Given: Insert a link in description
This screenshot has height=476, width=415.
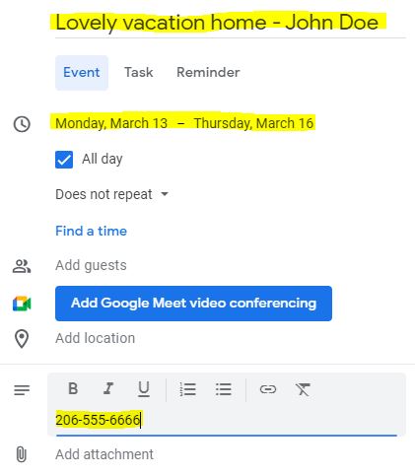Looking at the screenshot, I should [268, 389].
